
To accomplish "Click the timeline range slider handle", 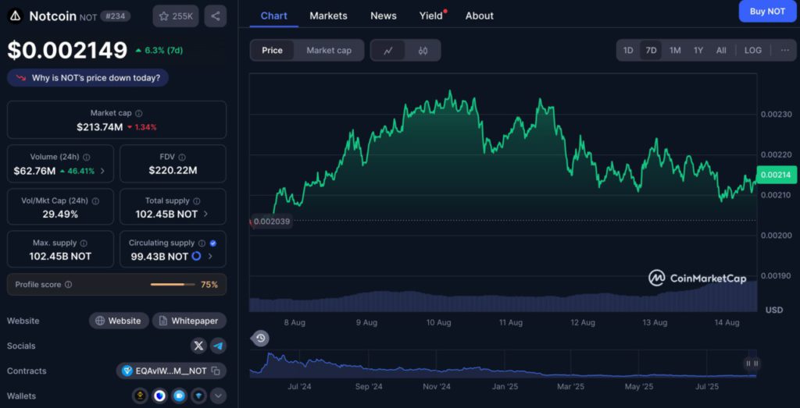I will [752, 364].
